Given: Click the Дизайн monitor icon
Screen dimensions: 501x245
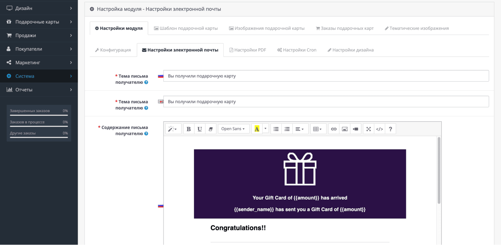Looking at the screenshot, I should pos(9,8).
